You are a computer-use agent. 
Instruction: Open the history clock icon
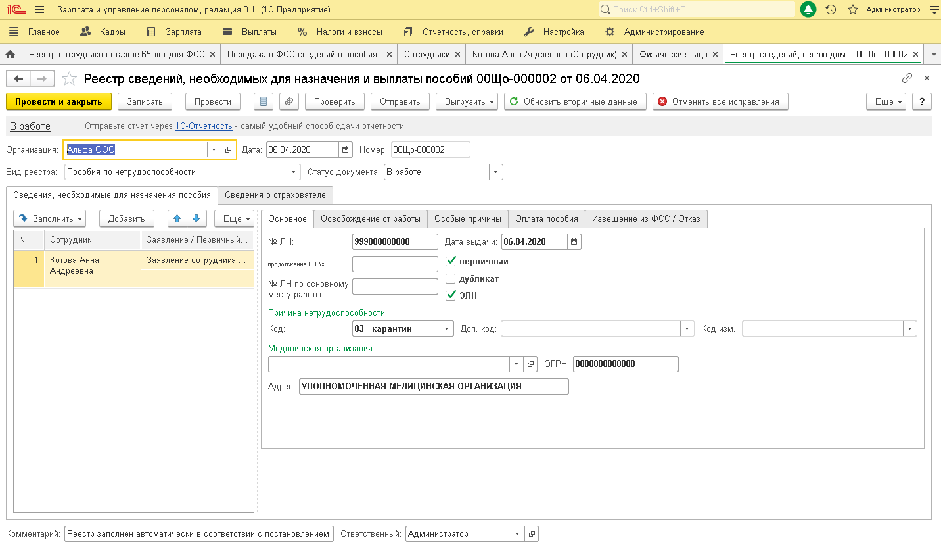(831, 10)
